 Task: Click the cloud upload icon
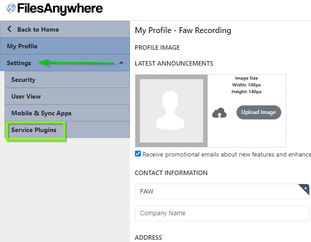click(x=219, y=113)
